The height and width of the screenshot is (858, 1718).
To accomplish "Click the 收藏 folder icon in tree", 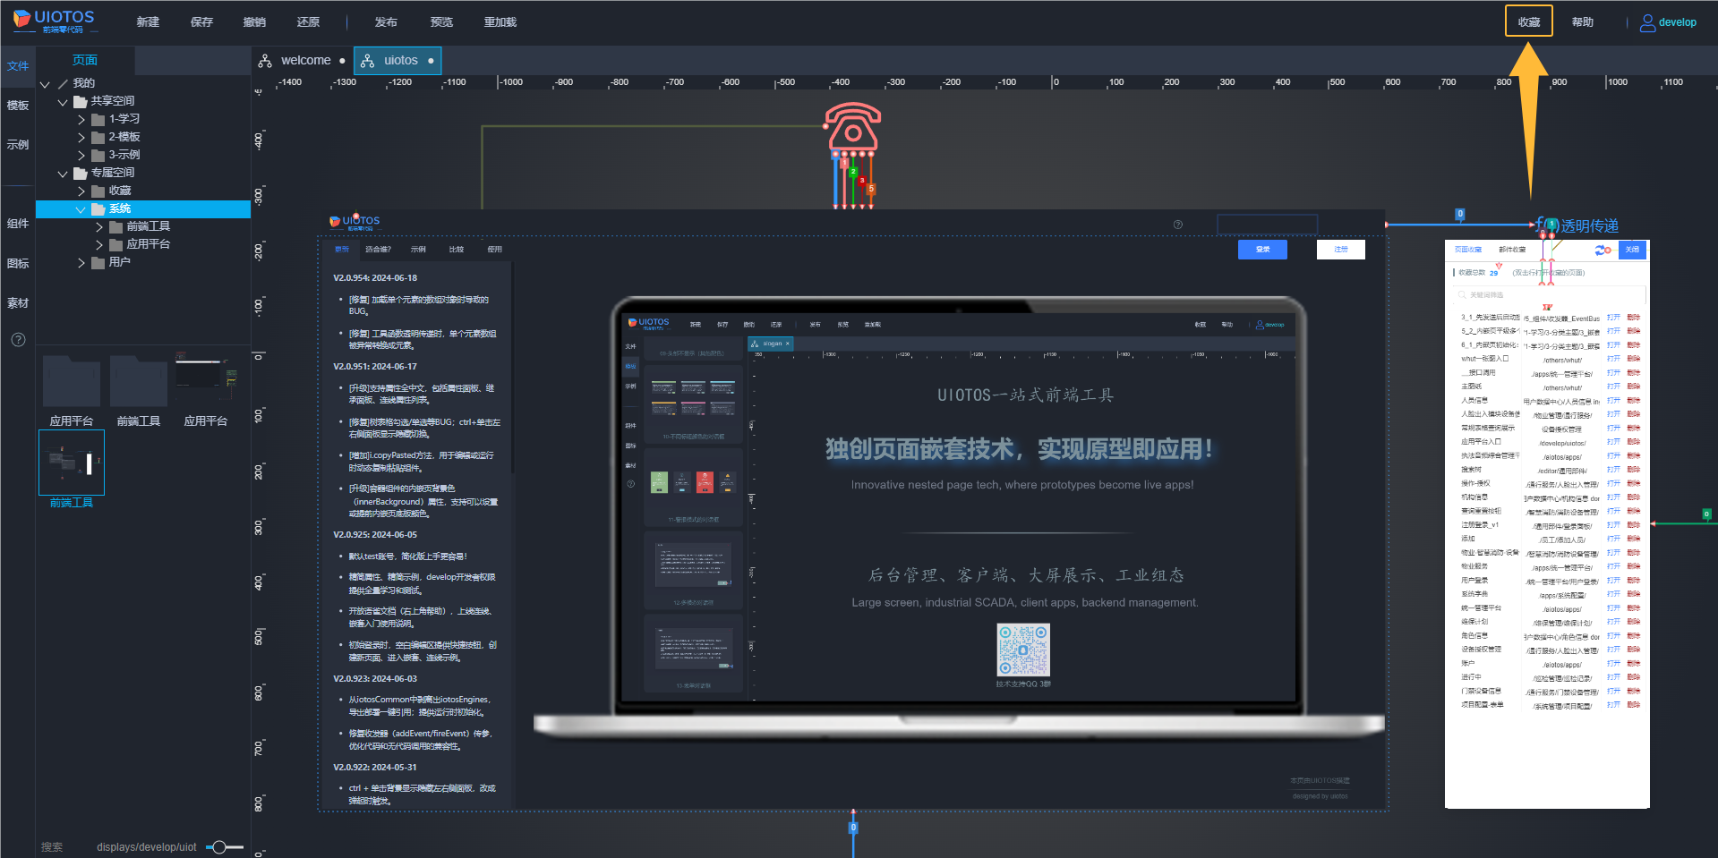I will point(98,191).
